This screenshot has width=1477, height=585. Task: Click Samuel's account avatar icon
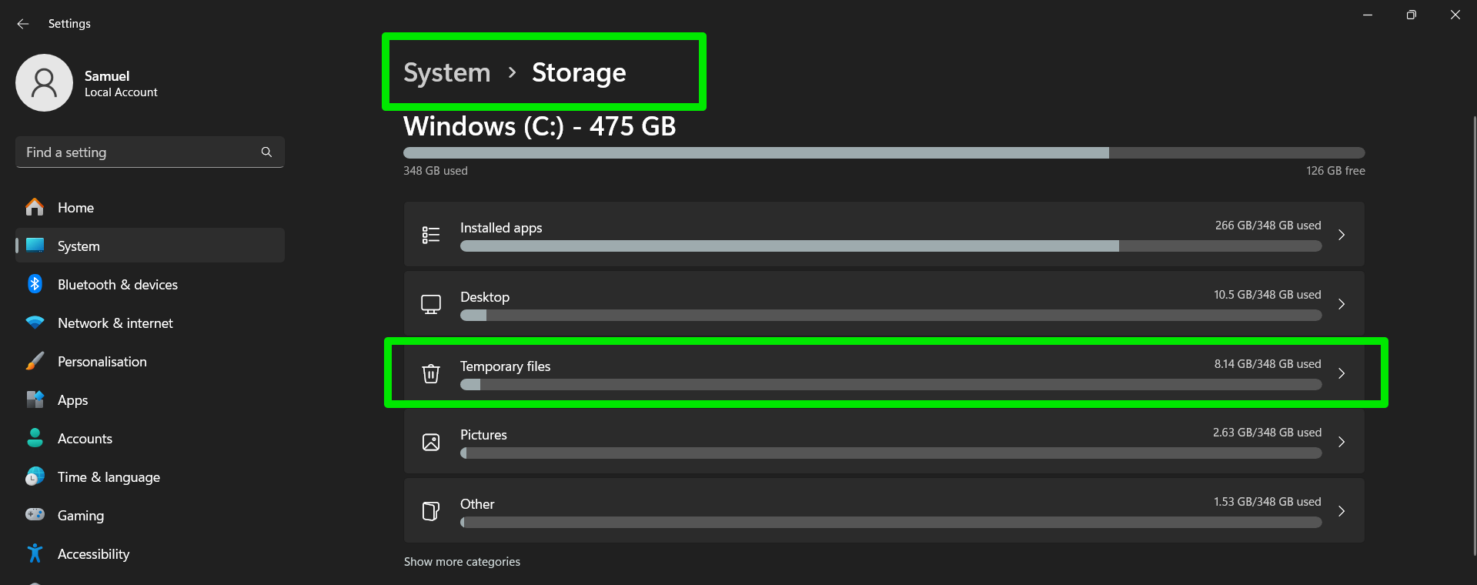coord(44,82)
